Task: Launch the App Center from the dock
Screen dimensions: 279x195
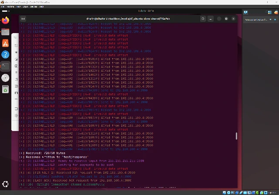Action: pos(5,43)
